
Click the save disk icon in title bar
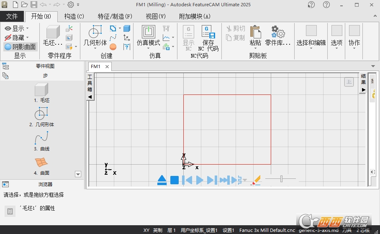33,4
